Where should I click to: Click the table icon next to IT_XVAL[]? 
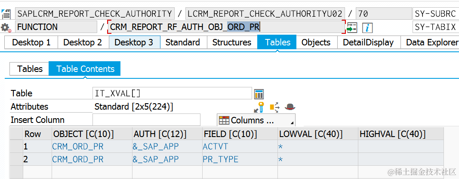click(259, 94)
